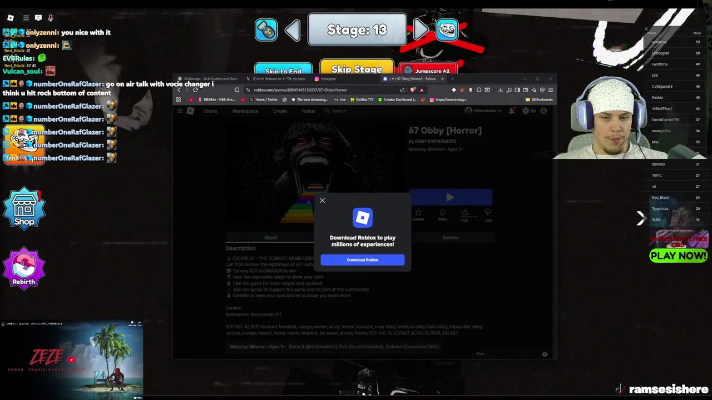Viewport: 712px width, 400px height.
Task: Switch to the About tab
Action: pos(270,238)
